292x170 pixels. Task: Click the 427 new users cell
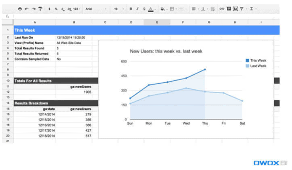(x=74, y=130)
